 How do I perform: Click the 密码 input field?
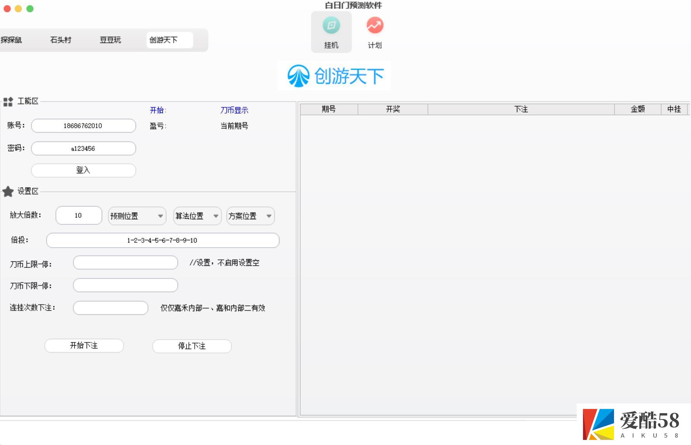click(x=84, y=148)
